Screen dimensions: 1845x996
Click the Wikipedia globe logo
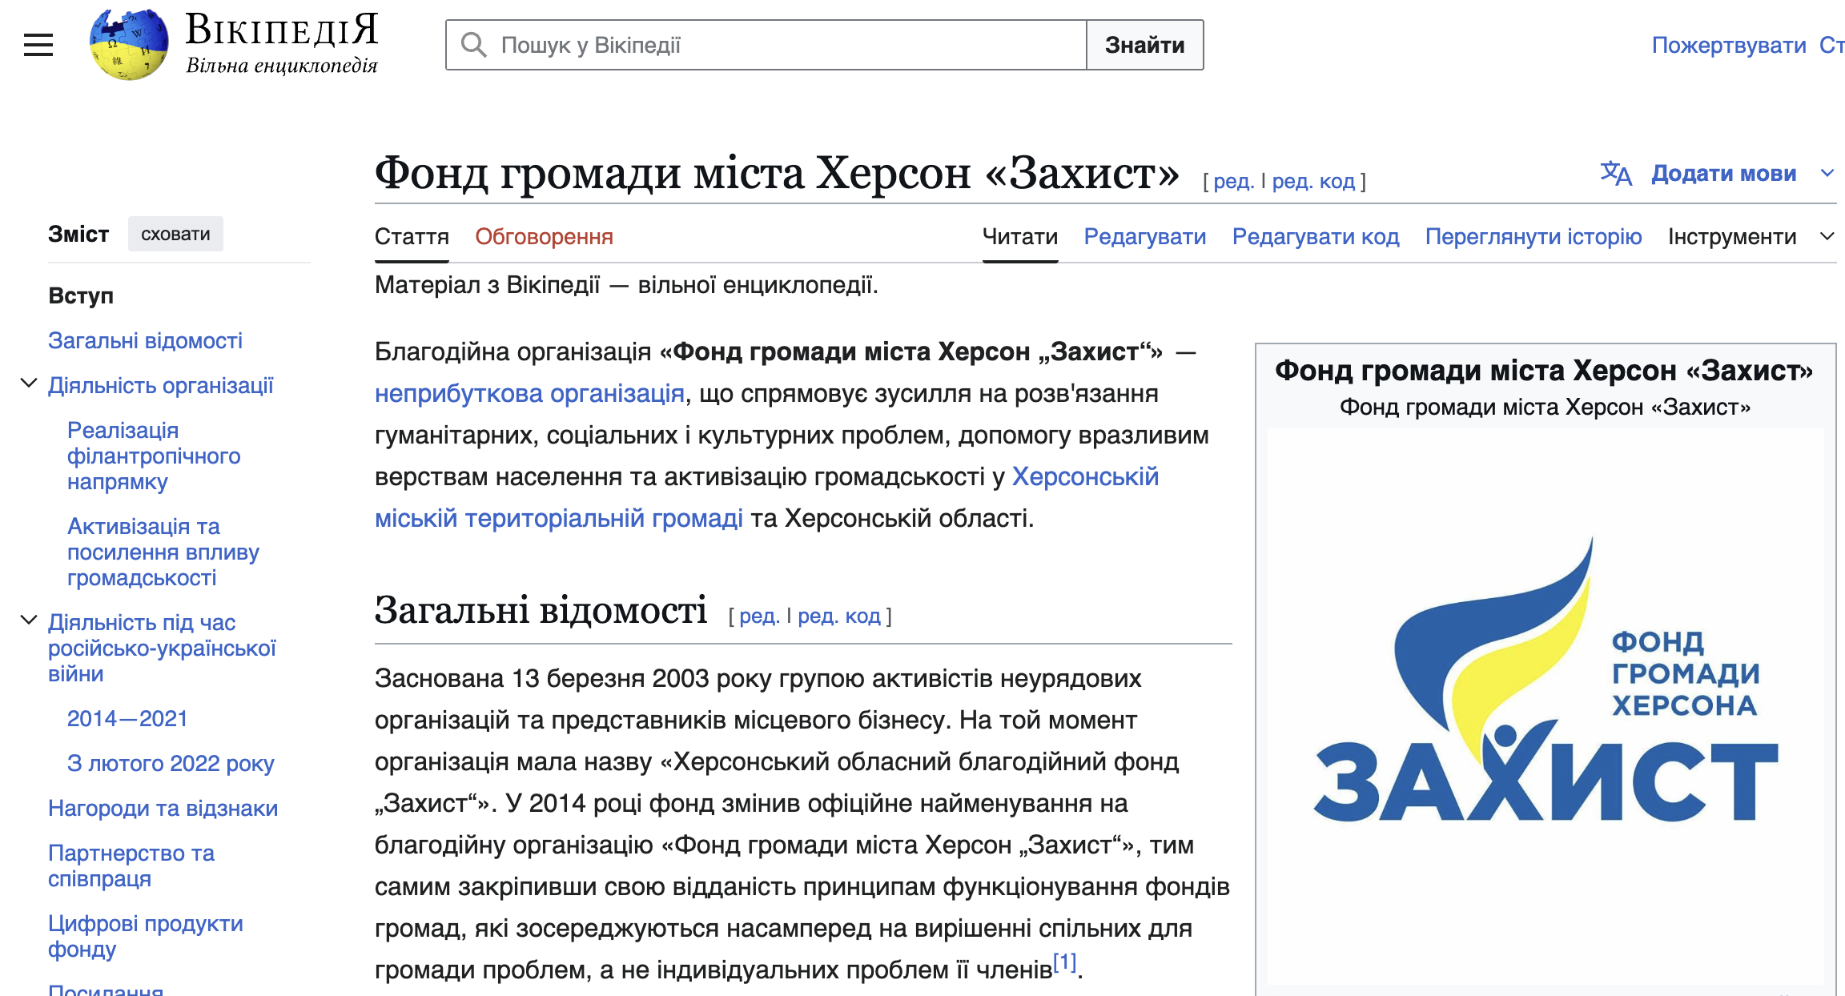pyautogui.click(x=129, y=45)
